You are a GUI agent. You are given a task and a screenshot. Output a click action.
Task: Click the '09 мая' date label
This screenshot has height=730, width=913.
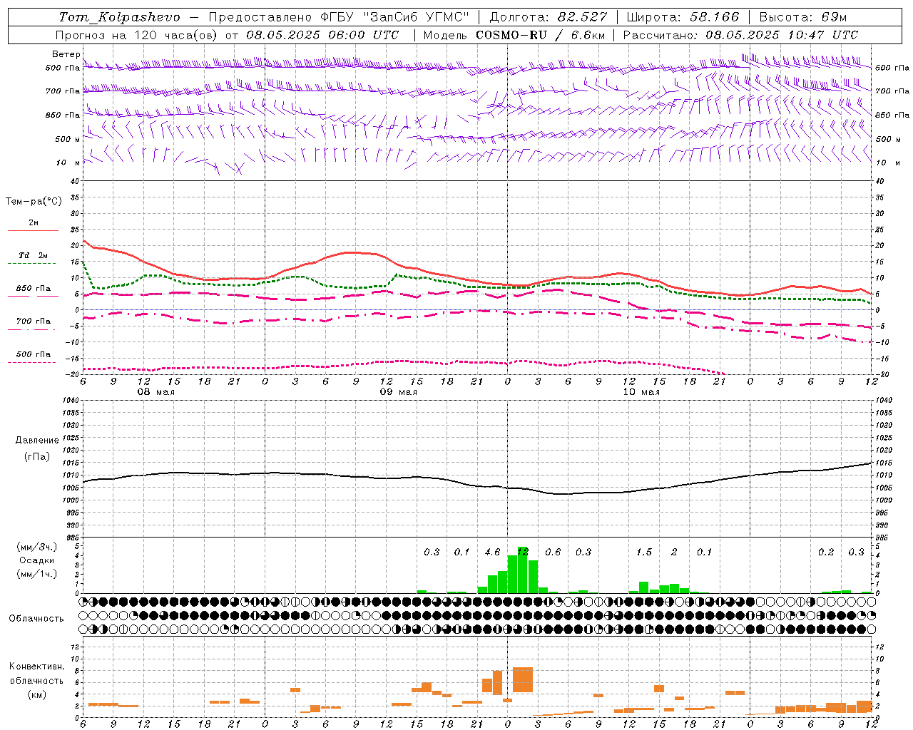click(398, 392)
